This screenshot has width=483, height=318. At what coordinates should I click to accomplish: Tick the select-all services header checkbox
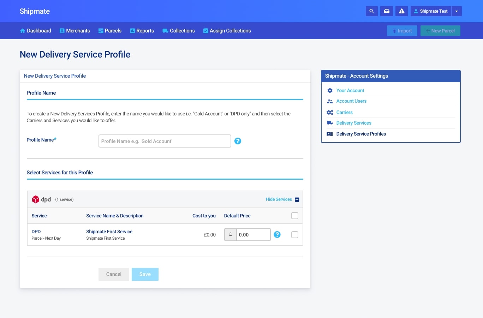click(x=295, y=216)
